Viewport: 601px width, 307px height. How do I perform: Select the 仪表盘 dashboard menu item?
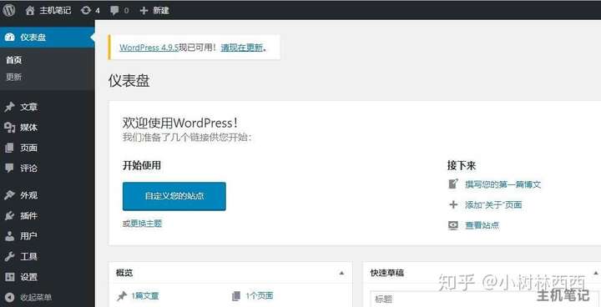pyautogui.click(x=47, y=38)
